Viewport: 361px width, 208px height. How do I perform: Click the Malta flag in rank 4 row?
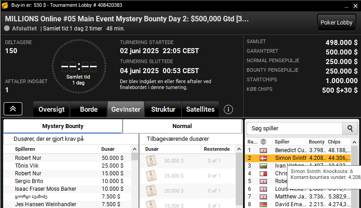[263, 173]
